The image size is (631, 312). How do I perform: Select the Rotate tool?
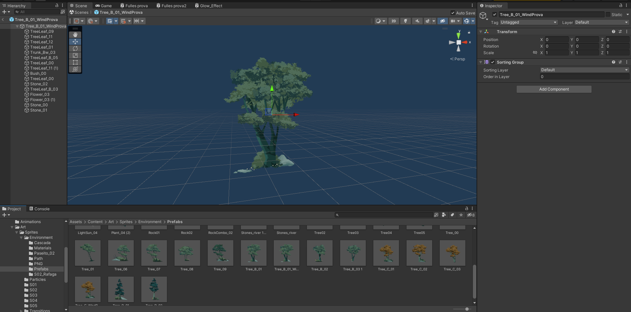[75, 49]
